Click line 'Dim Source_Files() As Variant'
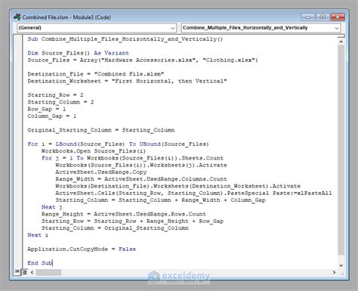The image size is (358, 291). coord(78,53)
